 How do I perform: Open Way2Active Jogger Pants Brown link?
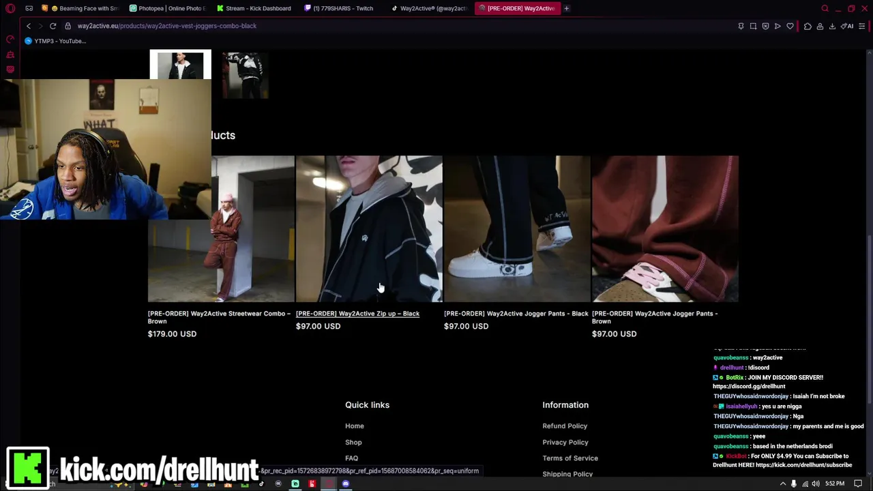pos(655,317)
